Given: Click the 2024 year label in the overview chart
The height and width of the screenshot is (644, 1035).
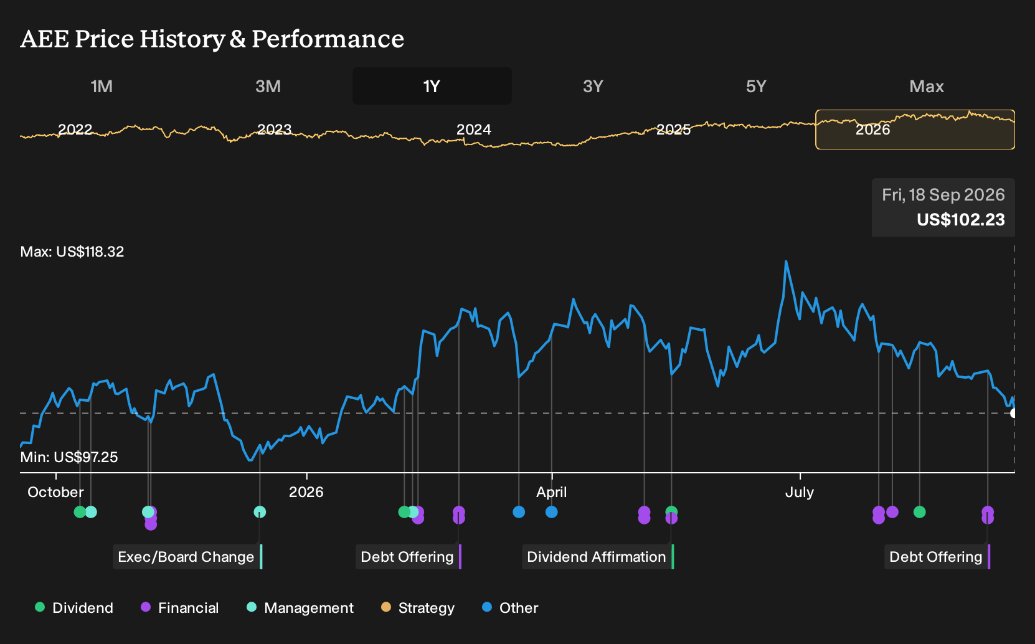Looking at the screenshot, I should tap(474, 130).
